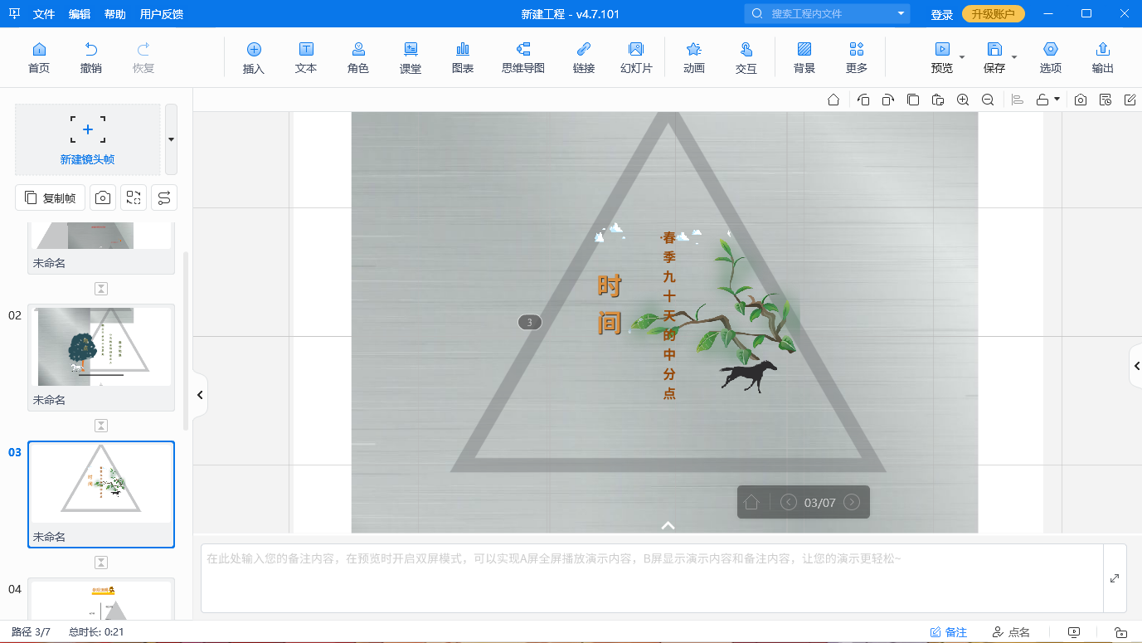Open 选项 options
1142x643 pixels.
1051,57
